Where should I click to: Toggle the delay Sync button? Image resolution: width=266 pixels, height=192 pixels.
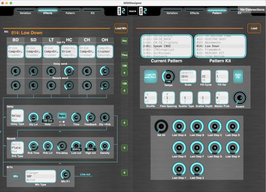[62, 116]
